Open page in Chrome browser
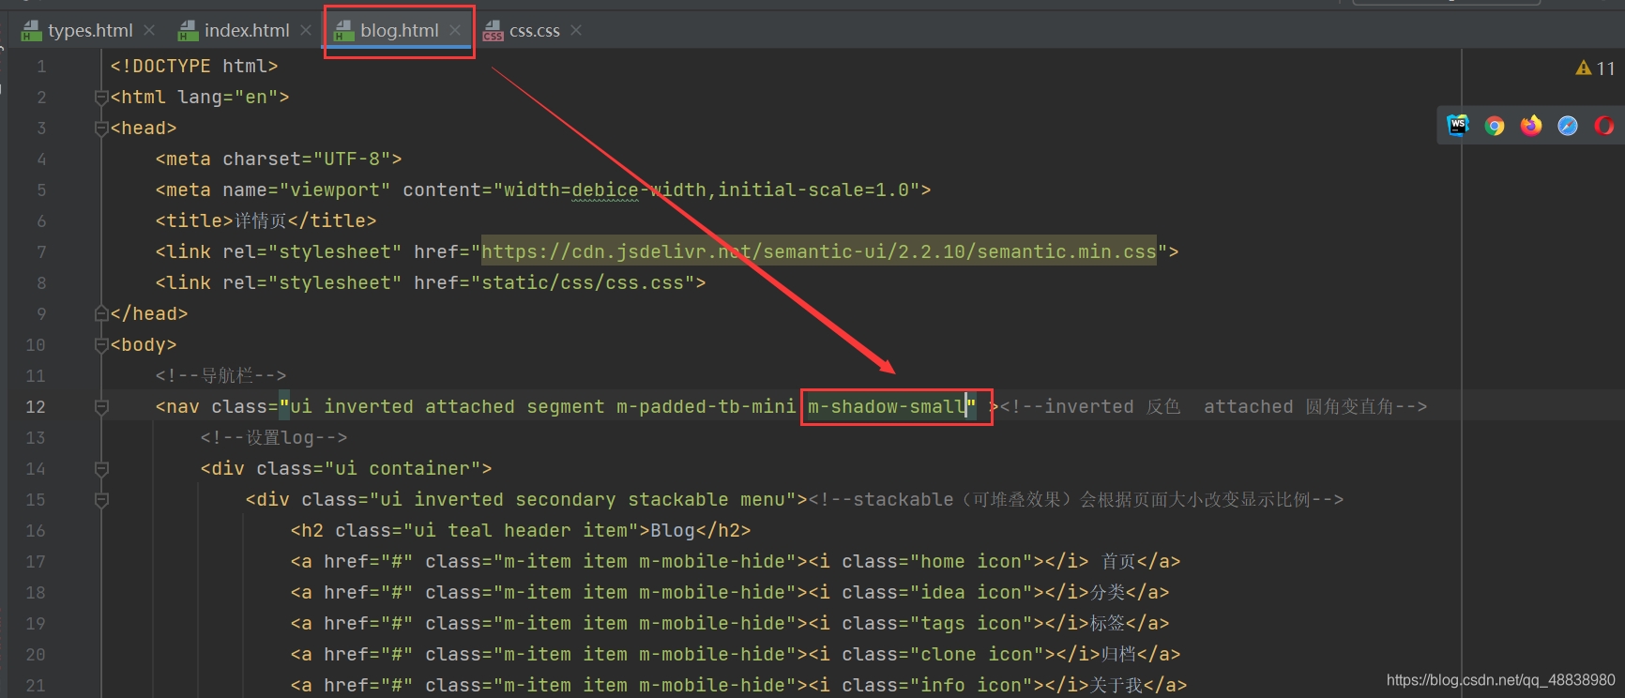 [x=1495, y=125]
